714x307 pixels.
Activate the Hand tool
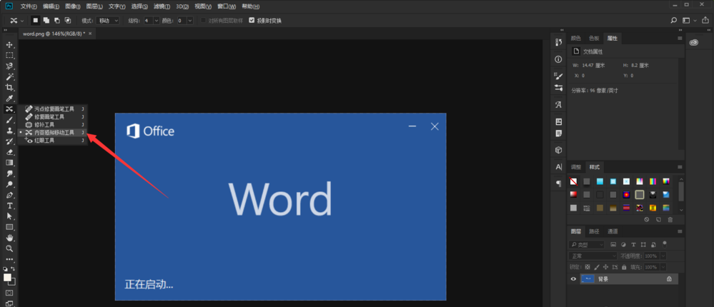pos(10,238)
